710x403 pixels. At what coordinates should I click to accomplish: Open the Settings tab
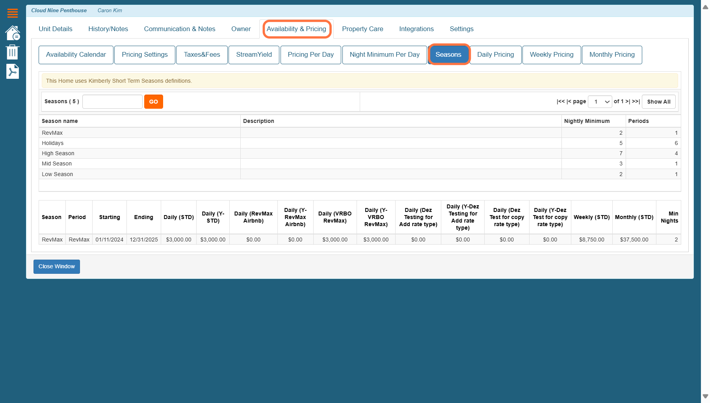[x=461, y=29]
